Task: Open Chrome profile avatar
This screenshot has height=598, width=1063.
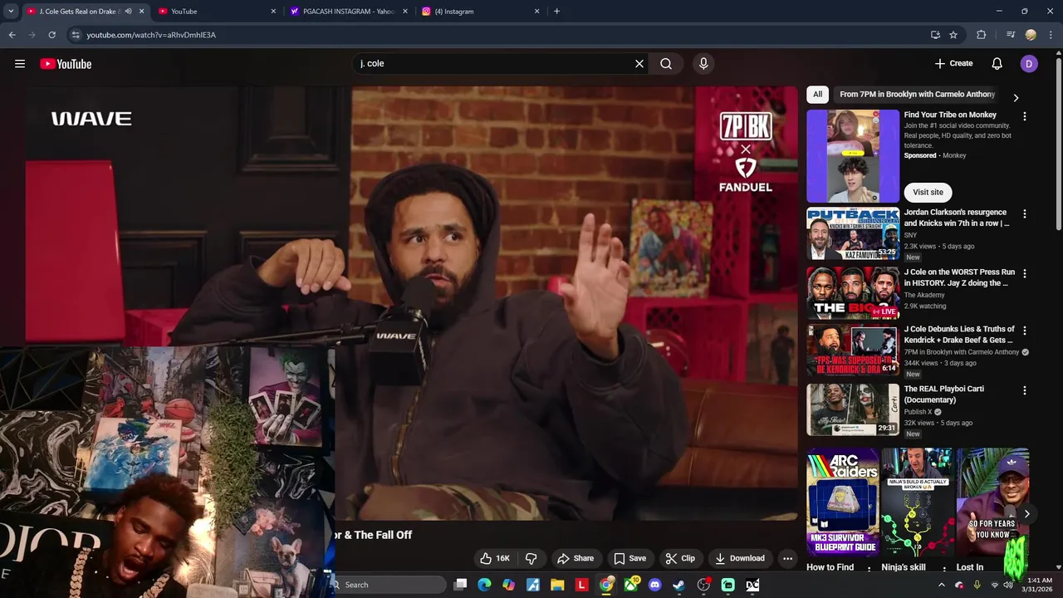Action: pos(1031,35)
